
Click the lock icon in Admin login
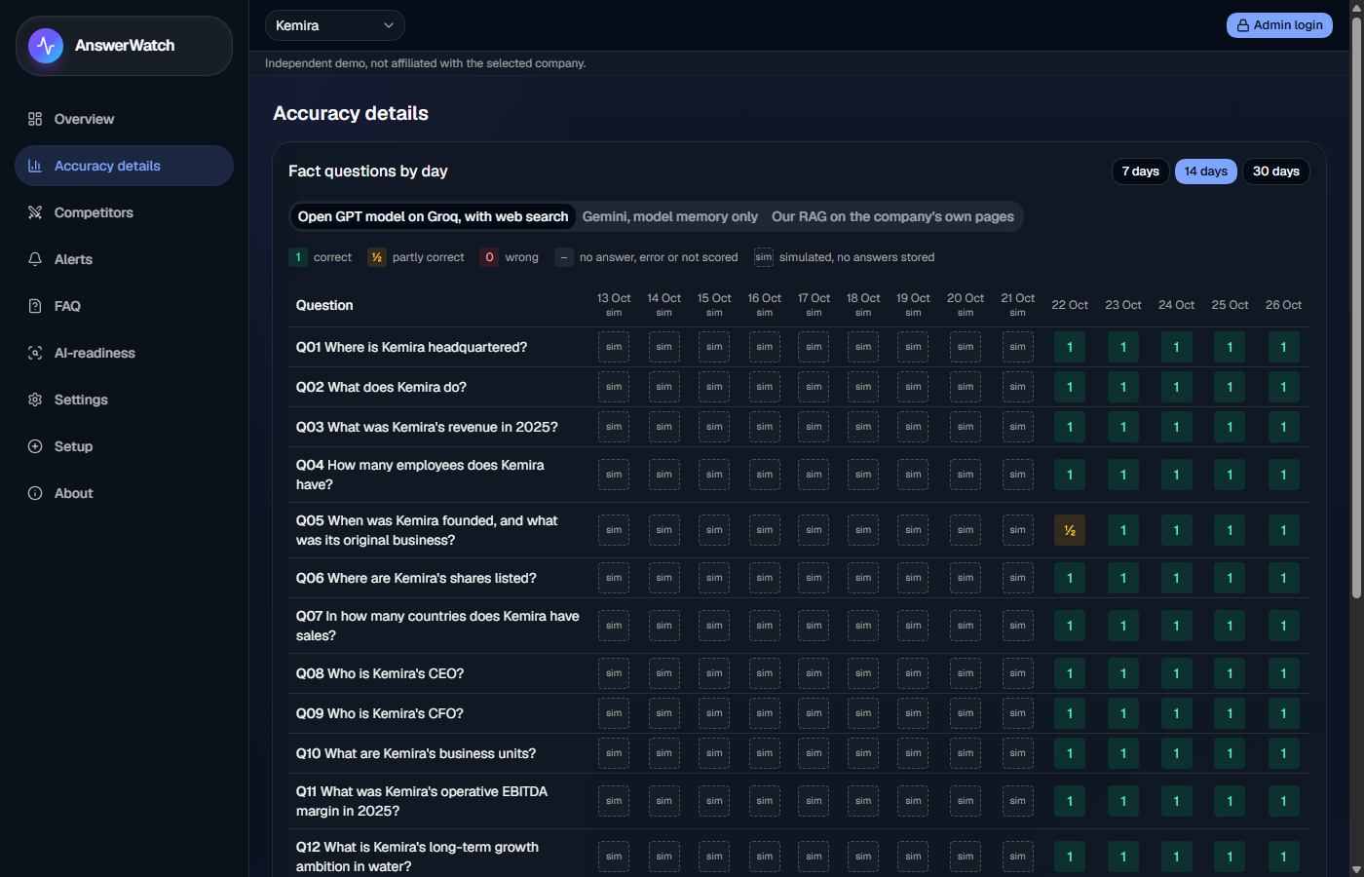click(1243, 25)
